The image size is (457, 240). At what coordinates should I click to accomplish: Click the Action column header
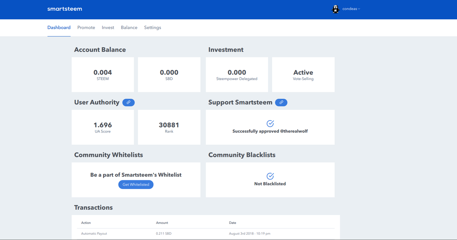(86, 223)
